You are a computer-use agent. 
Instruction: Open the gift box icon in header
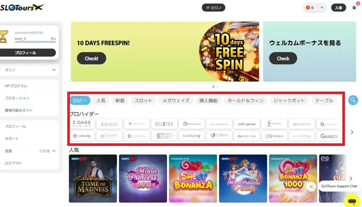click(x=354, y=8)
